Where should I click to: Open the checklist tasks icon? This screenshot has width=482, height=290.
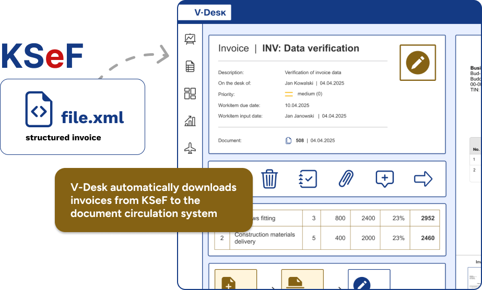tap(308, 179)
